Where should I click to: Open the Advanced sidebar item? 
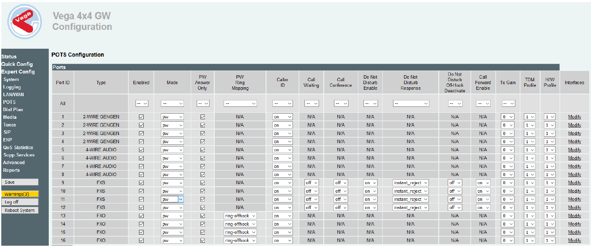14,162
